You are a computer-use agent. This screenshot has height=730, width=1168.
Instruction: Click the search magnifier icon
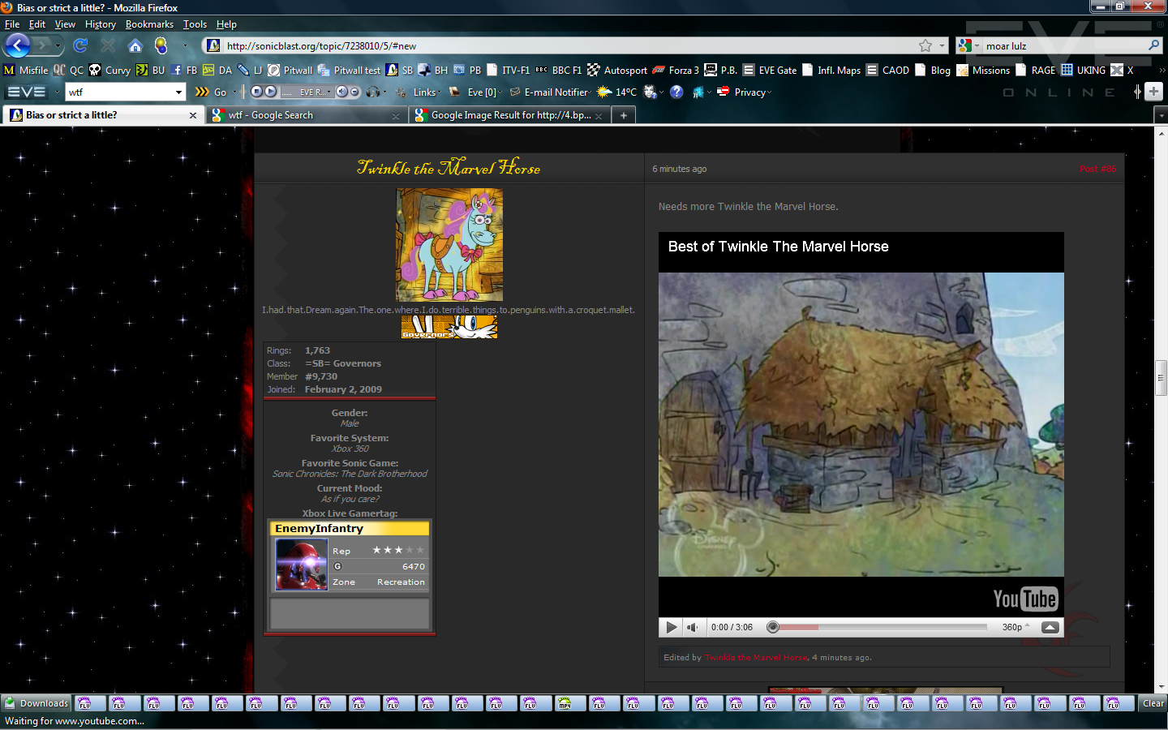point(1153,45)
